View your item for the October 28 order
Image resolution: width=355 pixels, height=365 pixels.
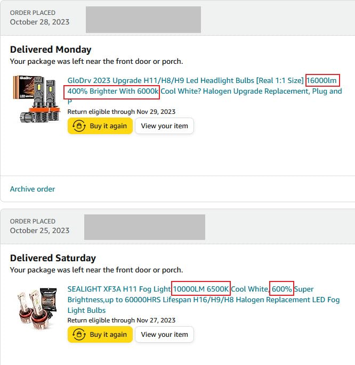click(164, 126)
